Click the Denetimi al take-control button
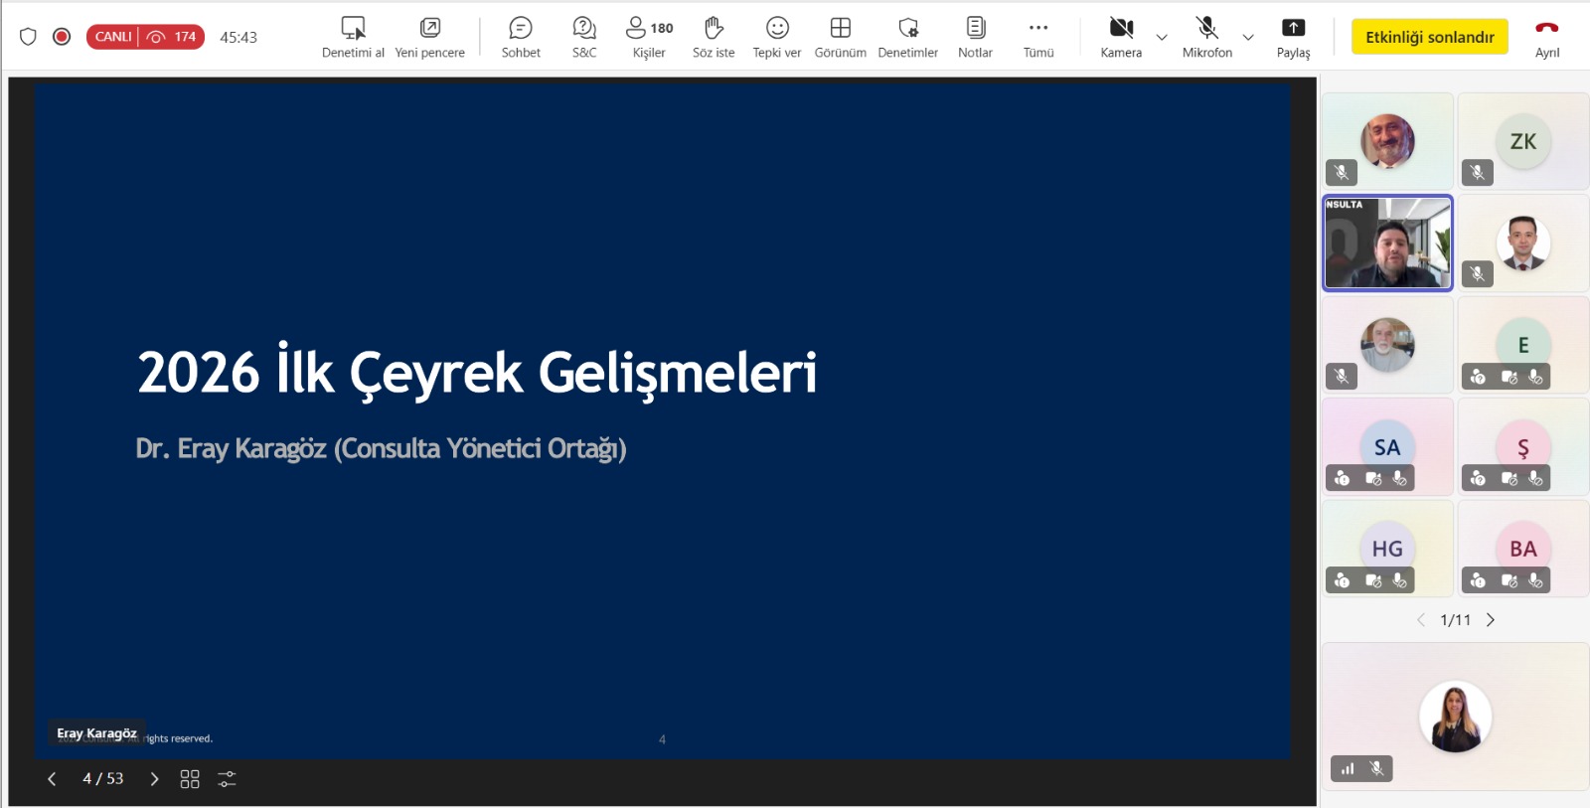This screenshot has width=1590, height=808. point(353,38)
